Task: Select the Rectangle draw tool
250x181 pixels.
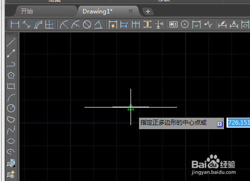Action: (x=11, y=86)
